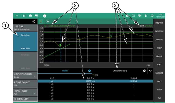Open the CALIBRATE menu
Screen dimensions: 175x103
(x=159, y=73)
